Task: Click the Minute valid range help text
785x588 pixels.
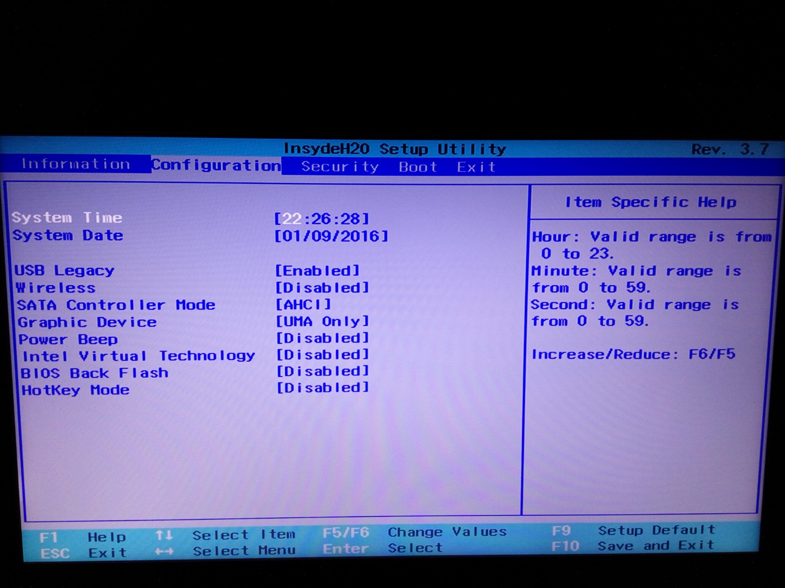Action: tap(636, 279)
